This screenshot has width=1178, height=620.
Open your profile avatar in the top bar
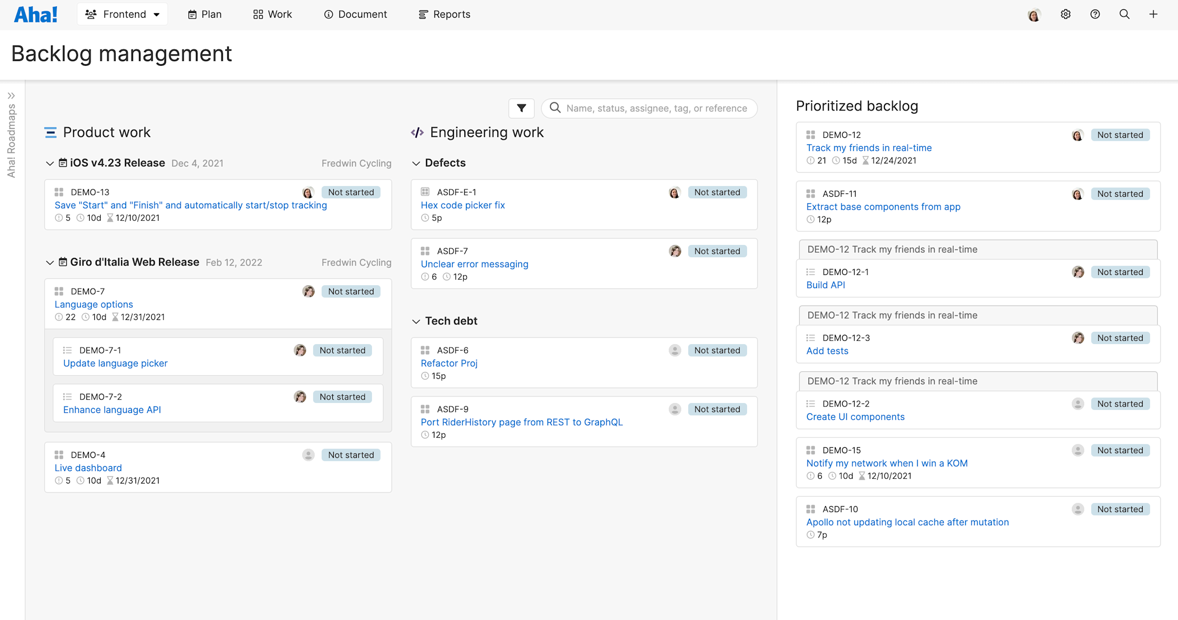click(1034, 14)
